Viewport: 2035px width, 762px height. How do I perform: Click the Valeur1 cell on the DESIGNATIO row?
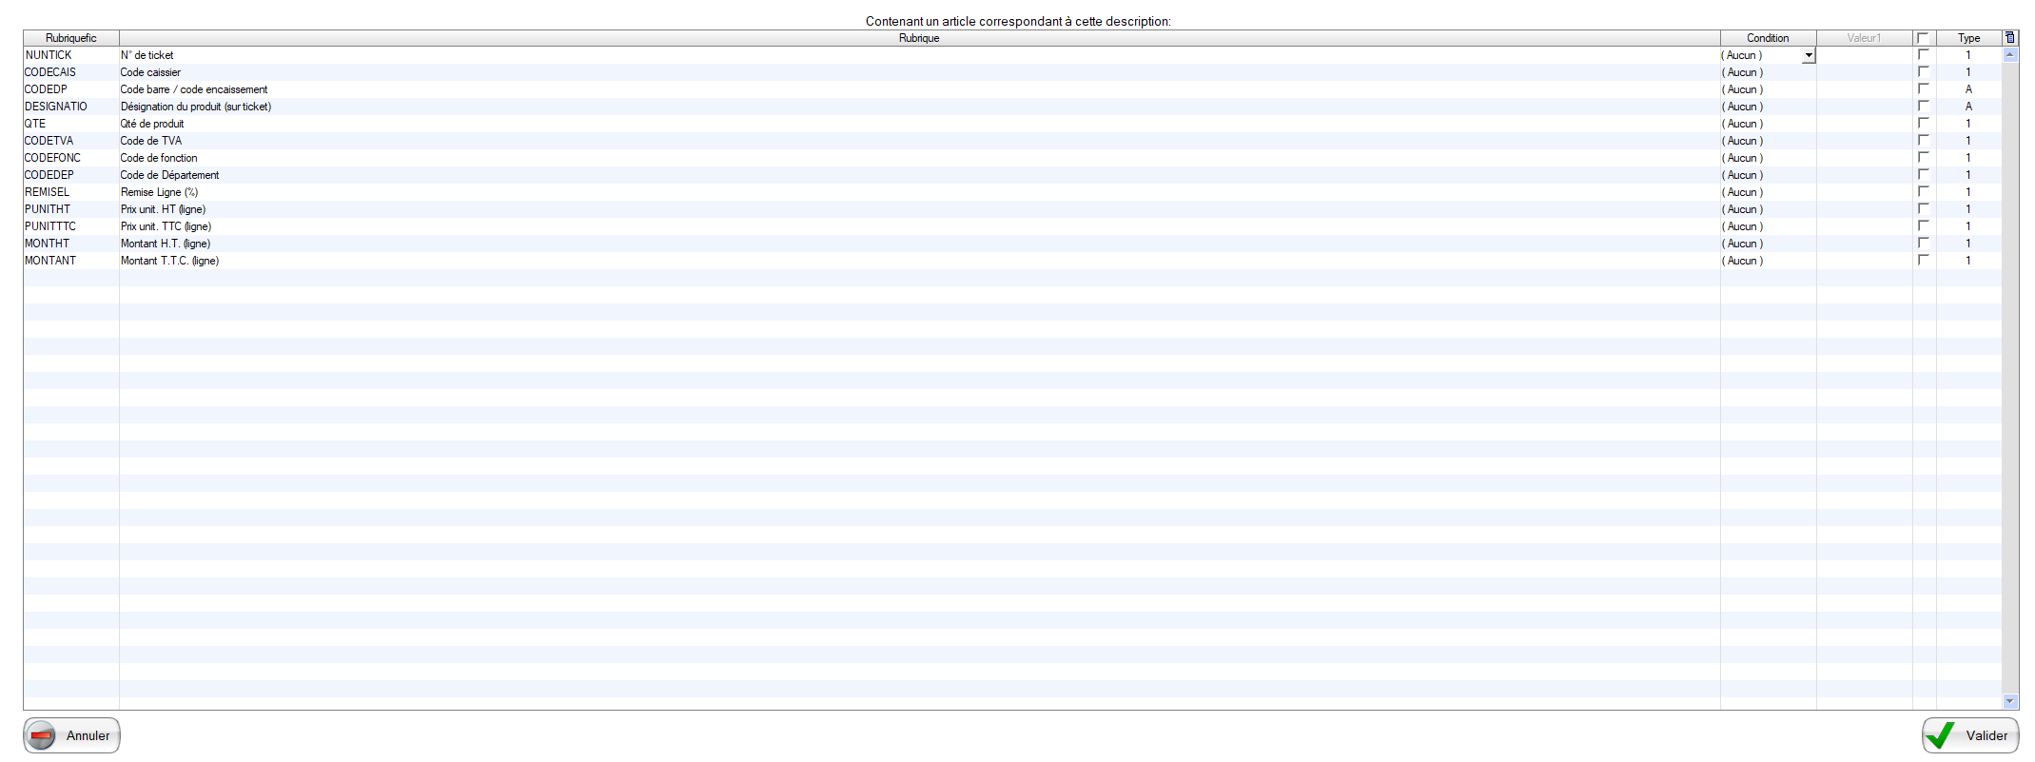[x=1864, y=107]
